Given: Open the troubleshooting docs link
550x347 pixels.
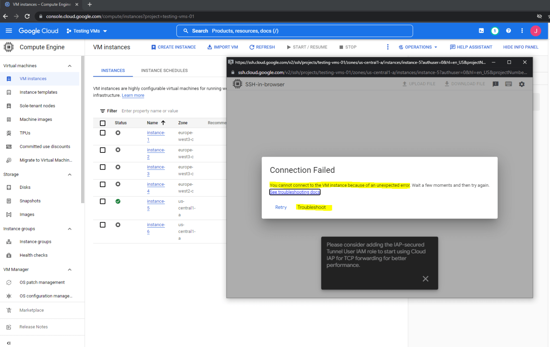Looking at the screenshot, I should [x=295, y=192].
